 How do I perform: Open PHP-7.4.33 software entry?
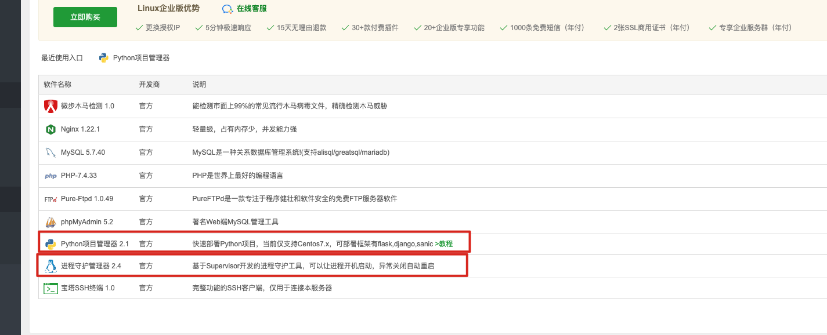tap(79, 176)
